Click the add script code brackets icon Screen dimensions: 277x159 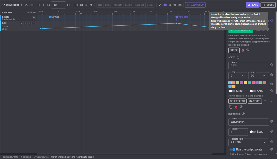(x=86, y=5)
